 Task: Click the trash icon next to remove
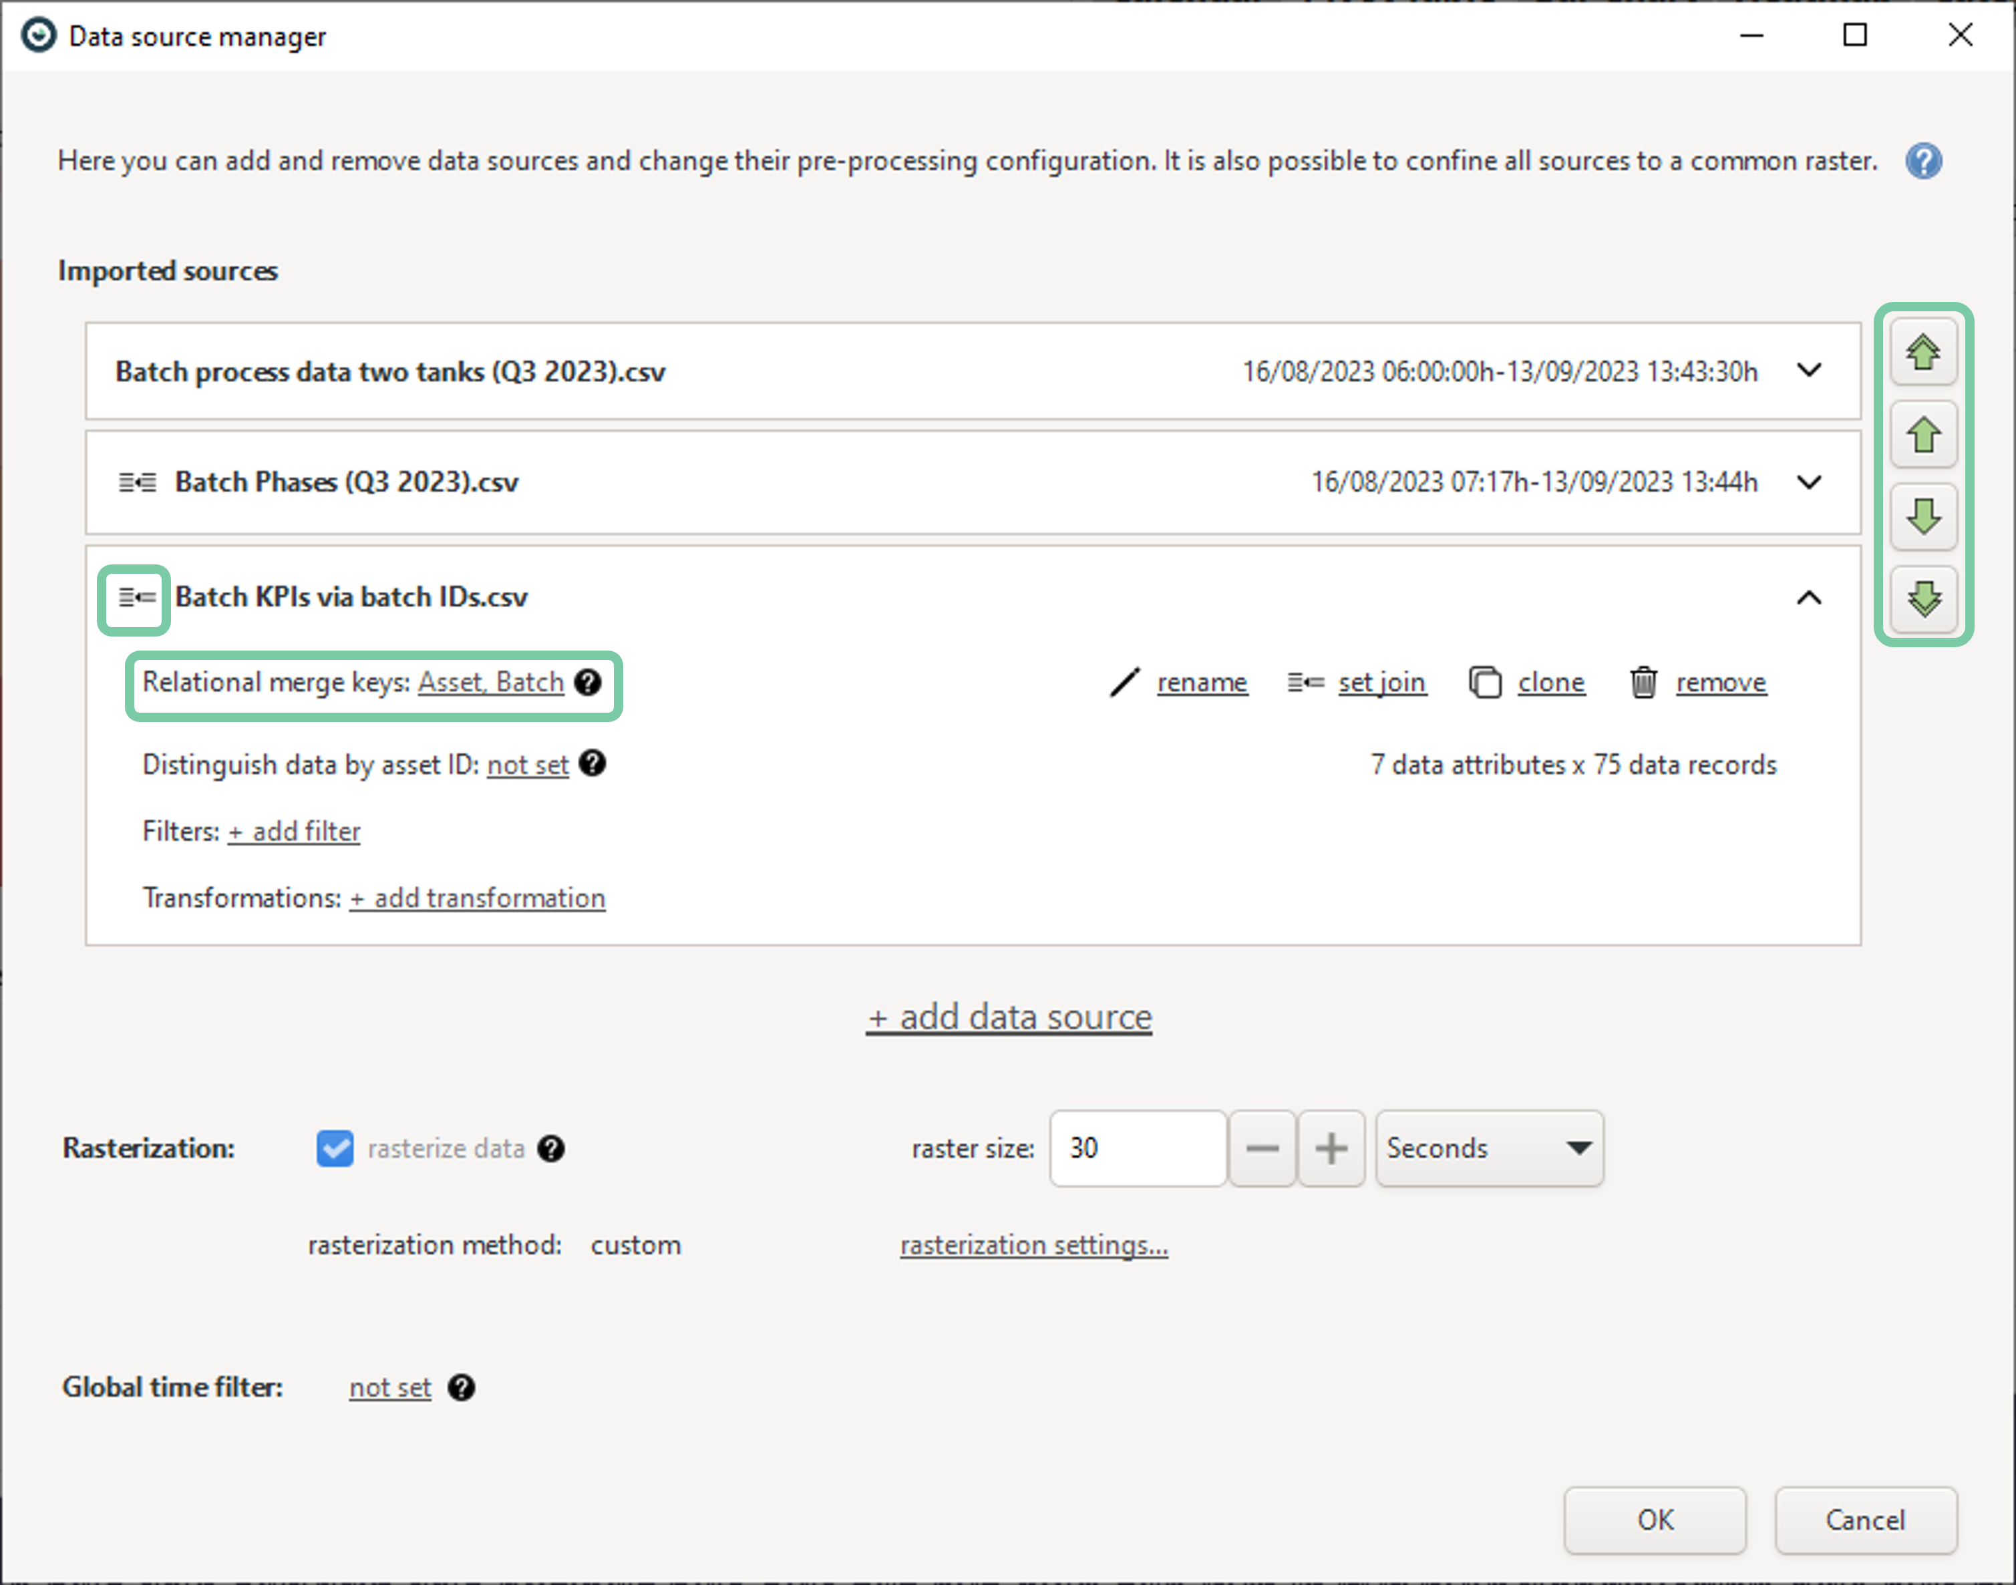1644,682
